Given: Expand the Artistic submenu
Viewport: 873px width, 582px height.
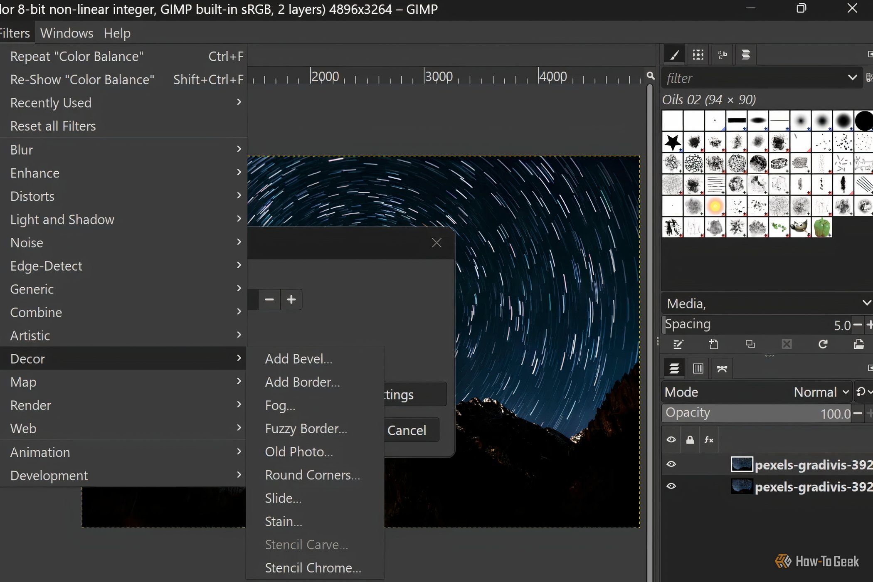Looking at the screenshot, I should (x=124, y=335).
